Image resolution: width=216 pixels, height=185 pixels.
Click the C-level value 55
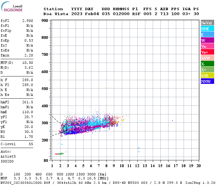click(31, 144)
